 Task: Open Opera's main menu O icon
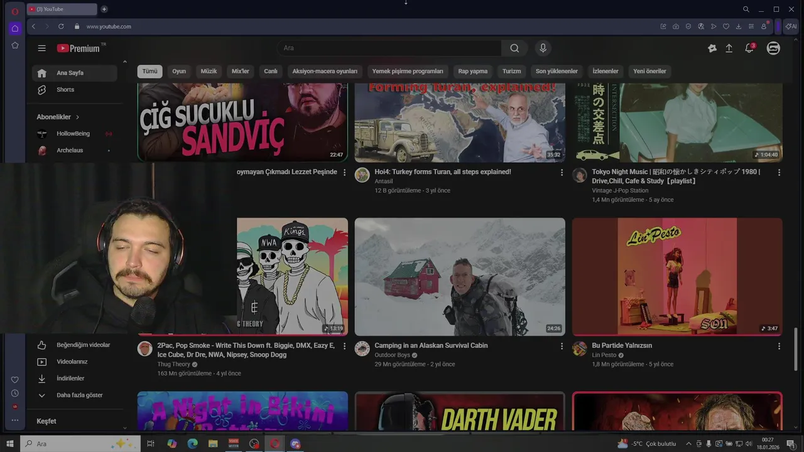pyautogui.click(x=15, y=11)
